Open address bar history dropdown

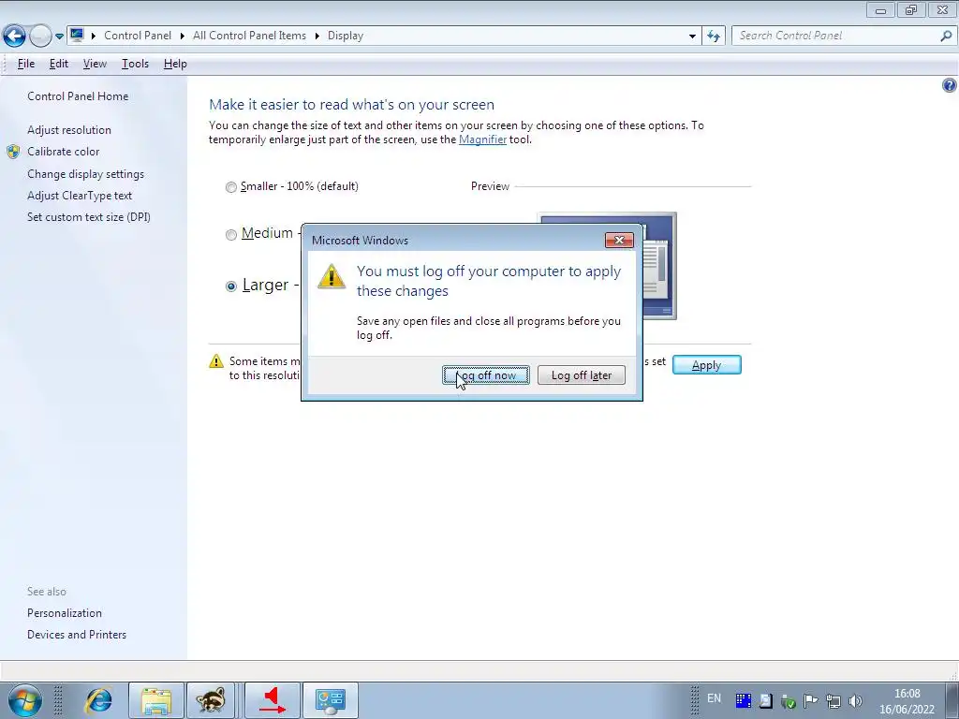[x=692, y=37]
